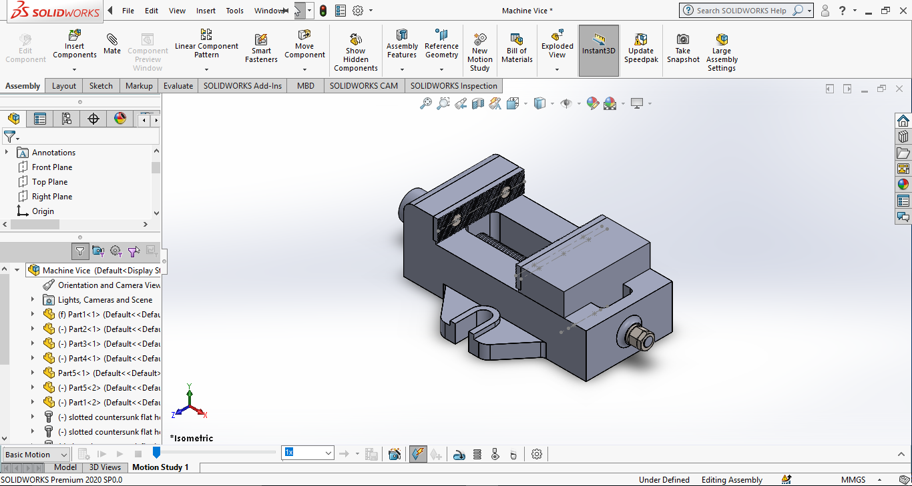Add a motor in Motion Study toolbar
Image resolution: width=912 pixels, height=486 pixels.
click(459, 455)
